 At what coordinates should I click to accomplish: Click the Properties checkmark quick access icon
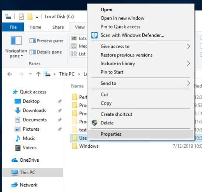(21, 17)
